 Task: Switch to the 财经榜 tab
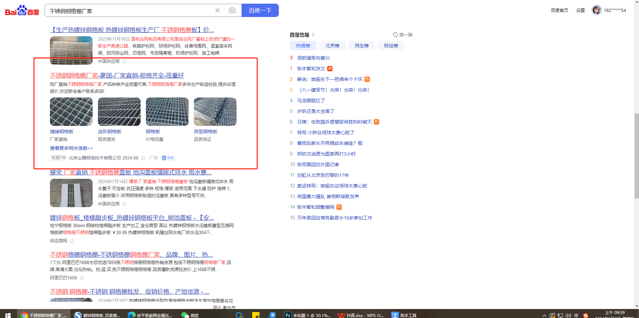391,46
